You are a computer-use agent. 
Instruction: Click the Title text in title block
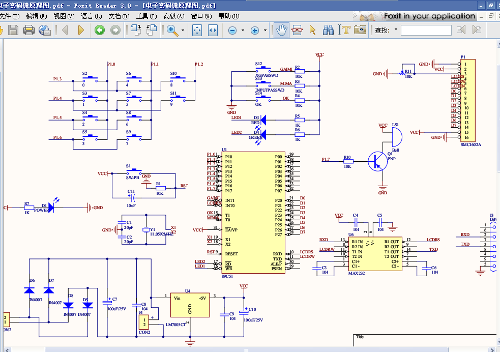coord(360,337)
